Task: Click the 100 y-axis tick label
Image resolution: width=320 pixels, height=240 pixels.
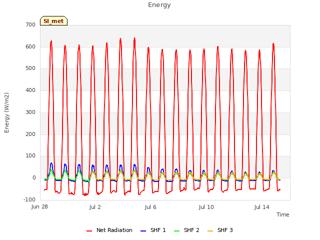Action: [30, 156]
